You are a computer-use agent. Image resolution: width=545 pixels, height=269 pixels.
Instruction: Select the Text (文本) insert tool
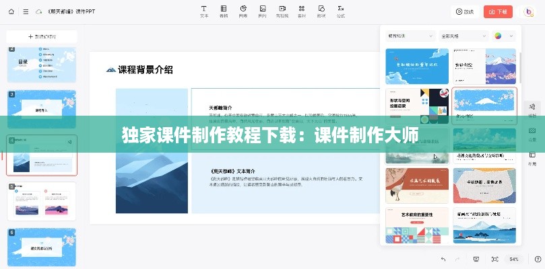pyautogui.click(x=204, y=11)
